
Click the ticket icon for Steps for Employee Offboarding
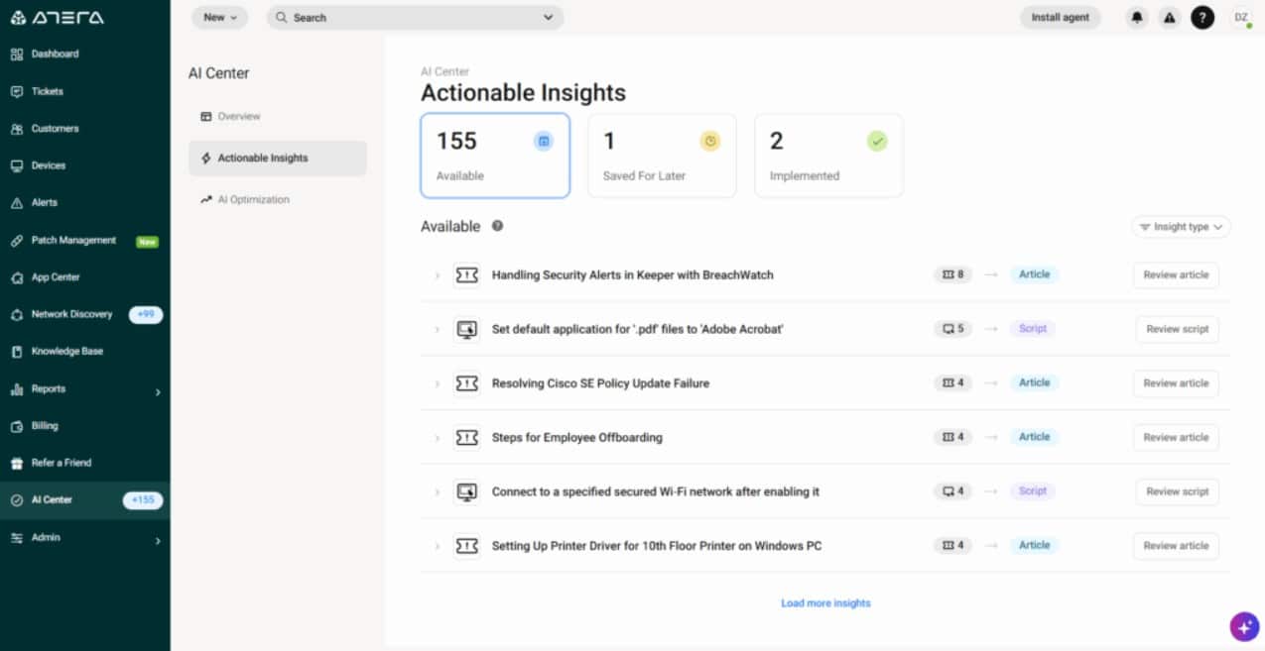point(466,437)
